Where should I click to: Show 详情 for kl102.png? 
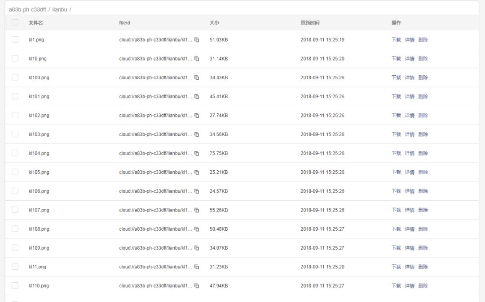pos(410,115)
